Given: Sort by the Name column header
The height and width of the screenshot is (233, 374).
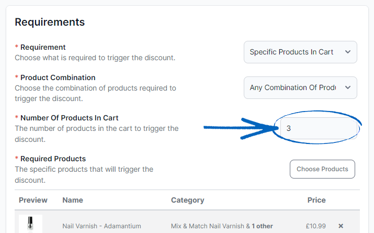Looking at the screenshot, I should pos(73,200).
